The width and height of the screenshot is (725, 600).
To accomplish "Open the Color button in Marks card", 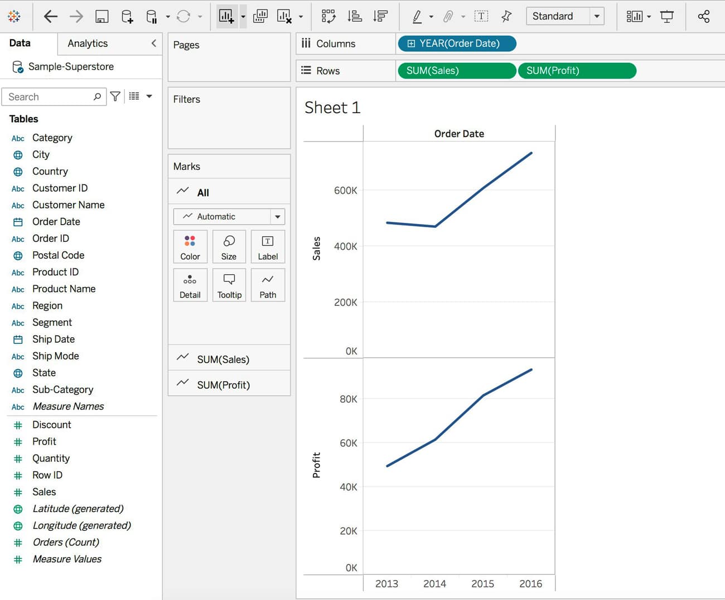I will (x=190, y=247).
